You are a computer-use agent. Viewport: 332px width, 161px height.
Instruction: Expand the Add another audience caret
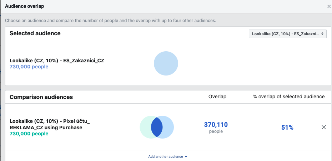[186, 157]
